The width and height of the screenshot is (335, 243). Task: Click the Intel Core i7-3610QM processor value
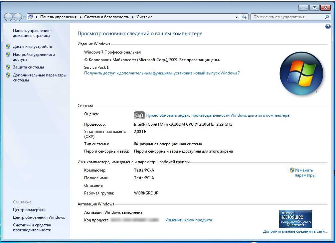(183, 124)
